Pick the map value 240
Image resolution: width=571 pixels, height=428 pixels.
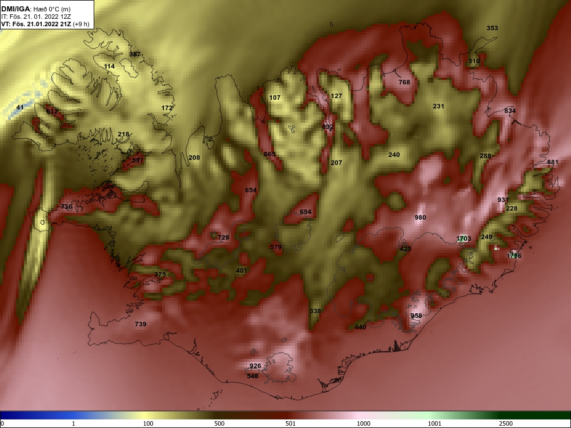394,155
